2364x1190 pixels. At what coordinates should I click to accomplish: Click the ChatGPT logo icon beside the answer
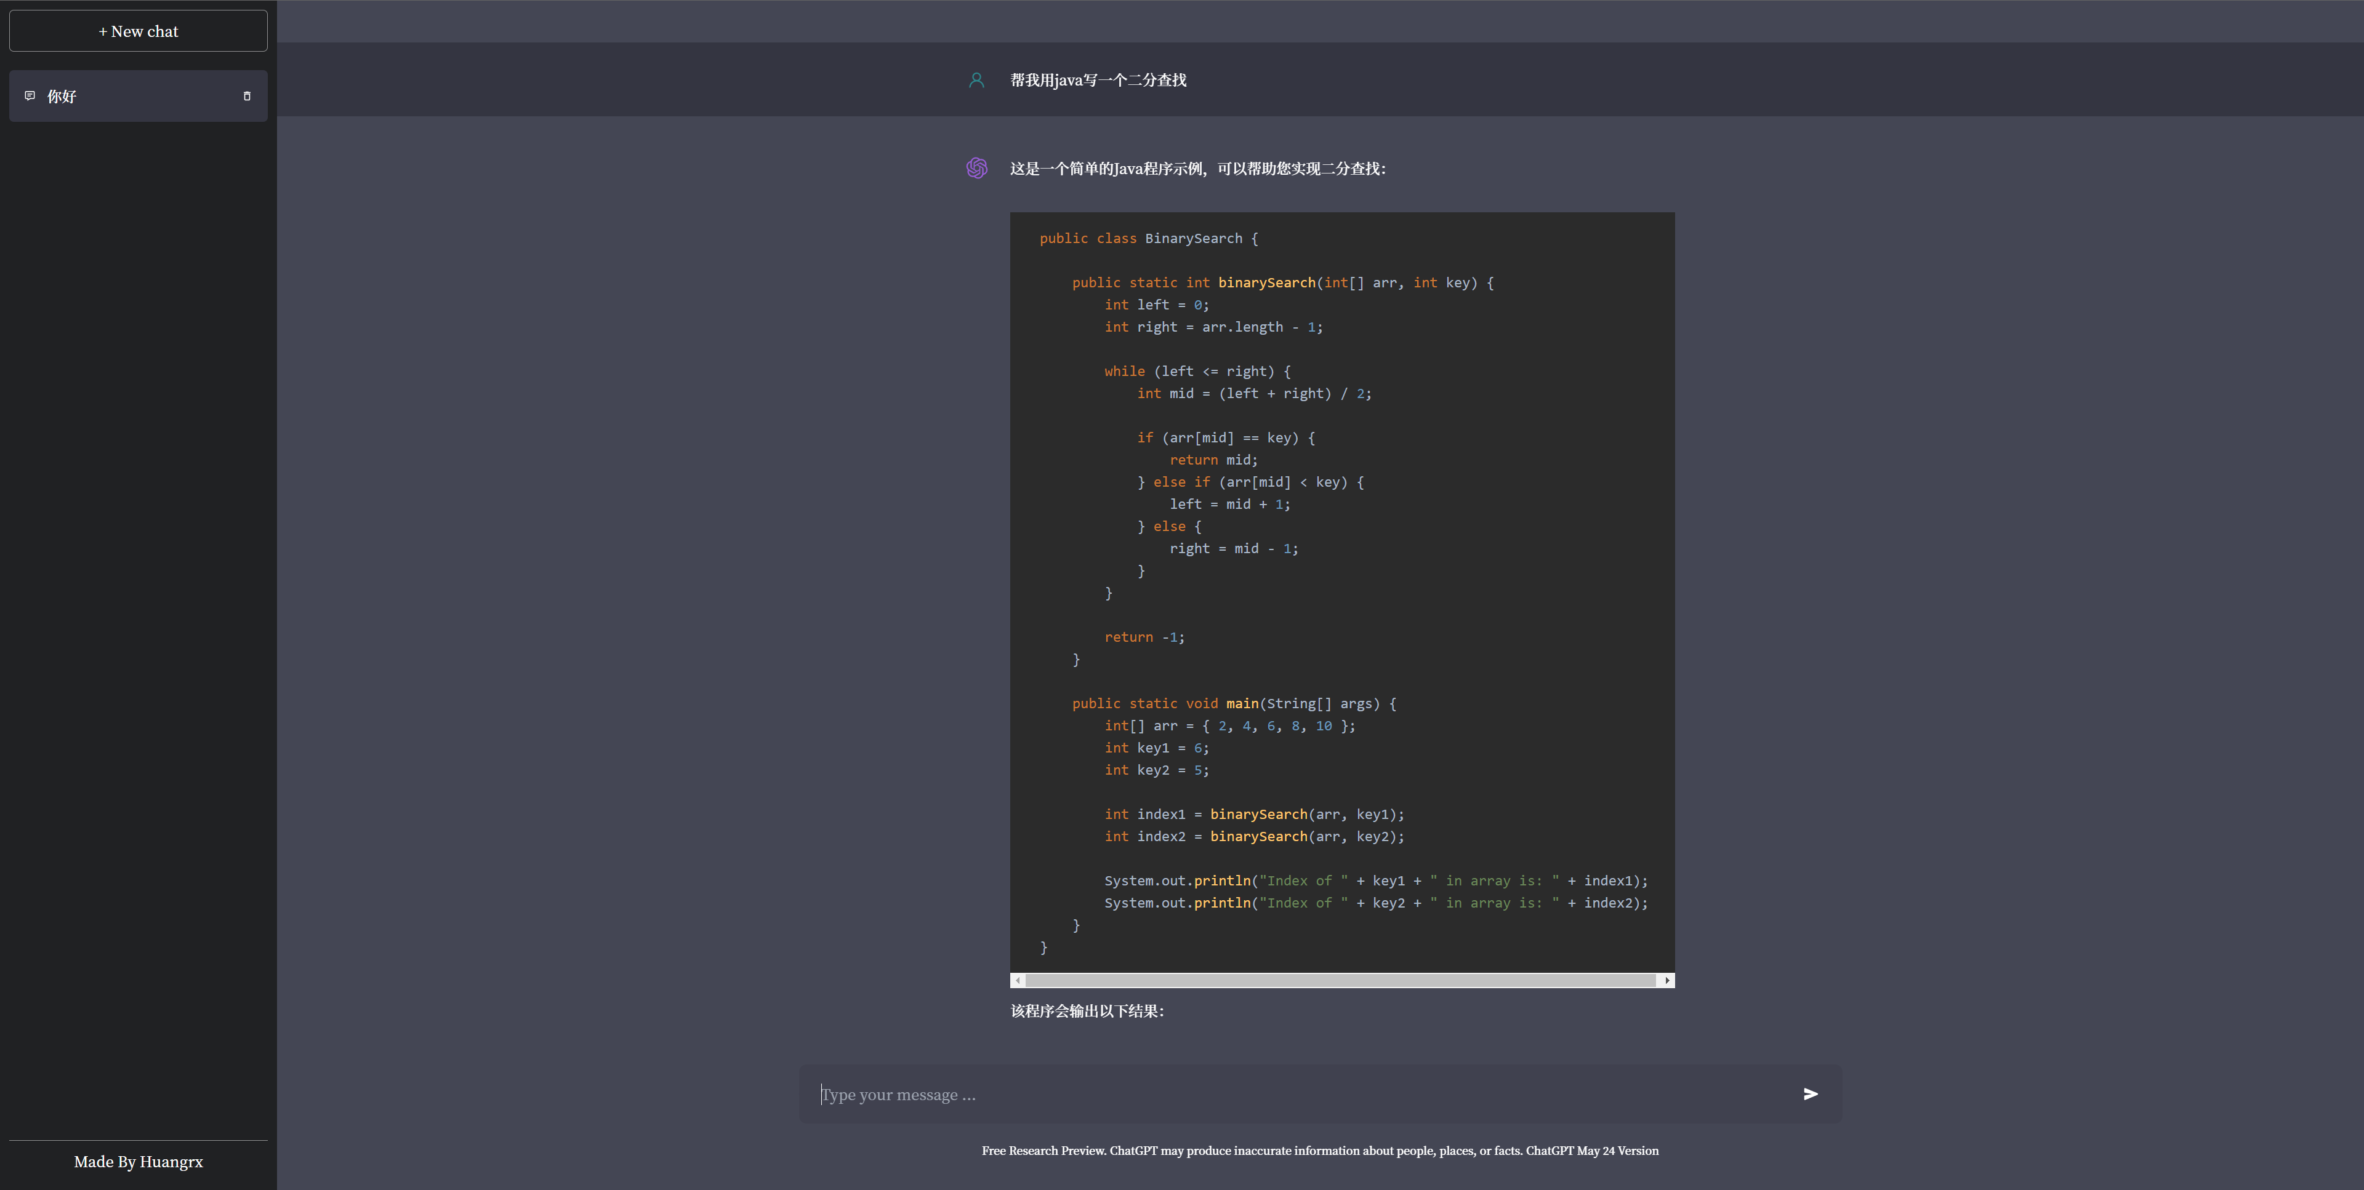point(976,168)
